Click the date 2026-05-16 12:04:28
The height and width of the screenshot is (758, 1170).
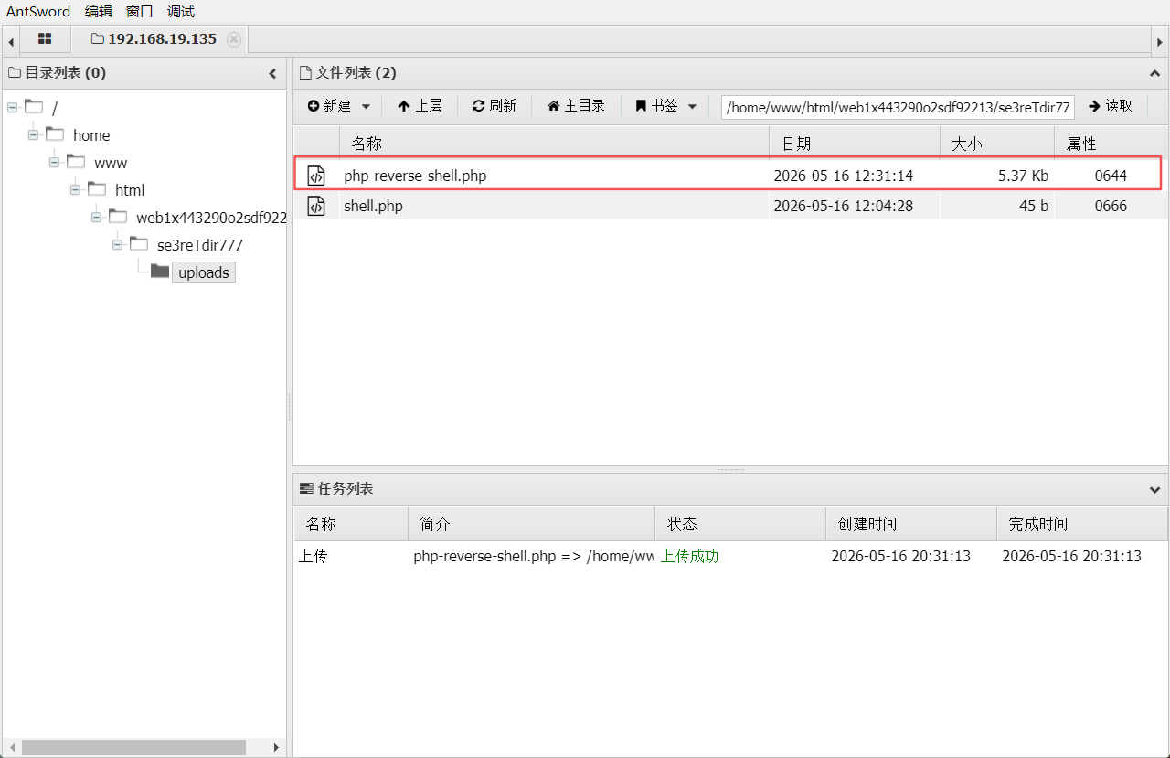pos(843,206)
